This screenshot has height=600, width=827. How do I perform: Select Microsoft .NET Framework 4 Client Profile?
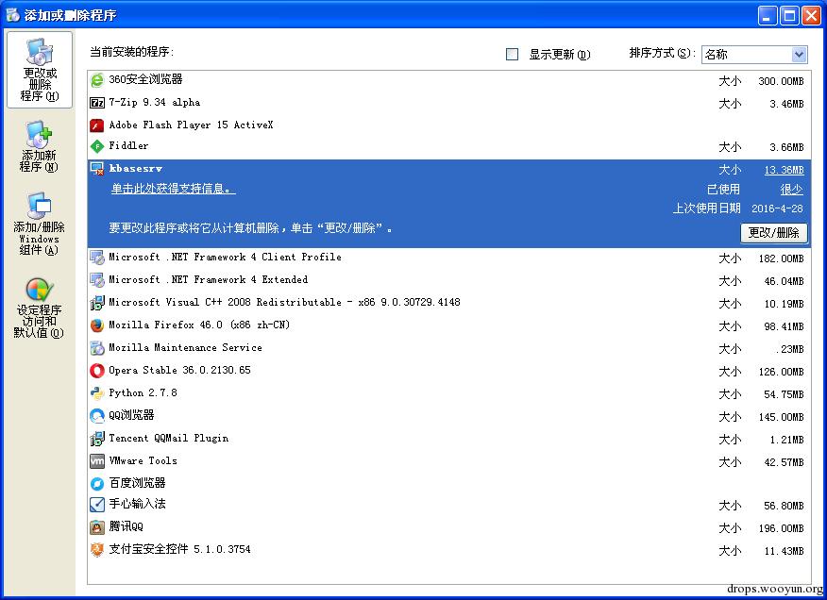pos(226,257)
